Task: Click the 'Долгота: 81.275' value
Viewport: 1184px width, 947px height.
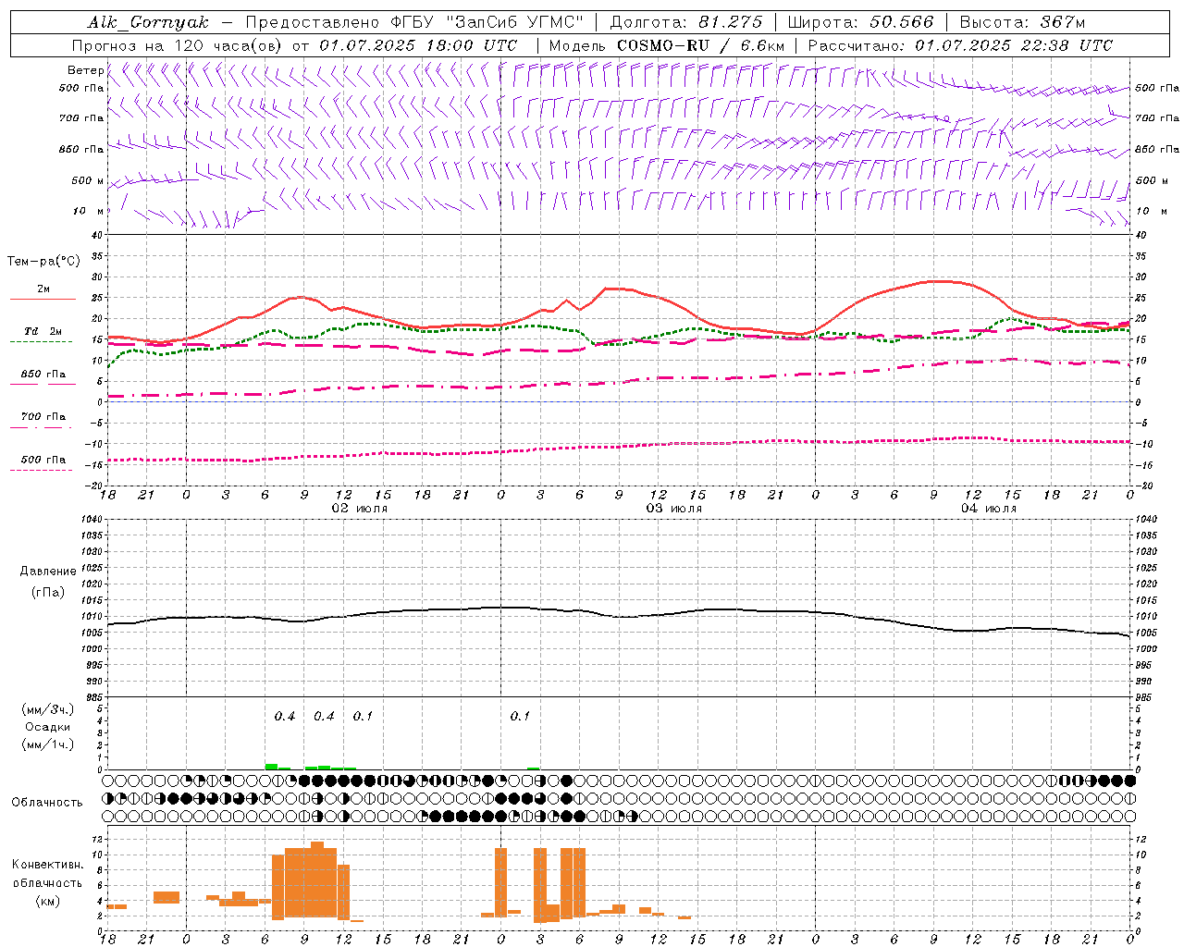Action: (686, 22)
